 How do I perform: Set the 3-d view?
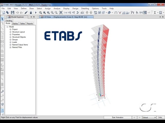[x=66, y=13]
